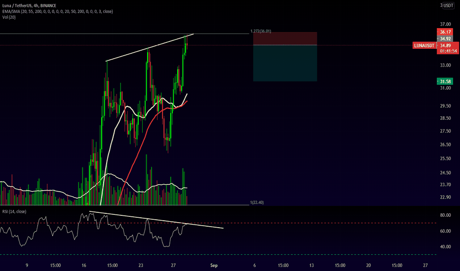The width and height of the screenshot is (460, 271).
Task: Click 29.50 on the price axis
Action: point(445,106)
